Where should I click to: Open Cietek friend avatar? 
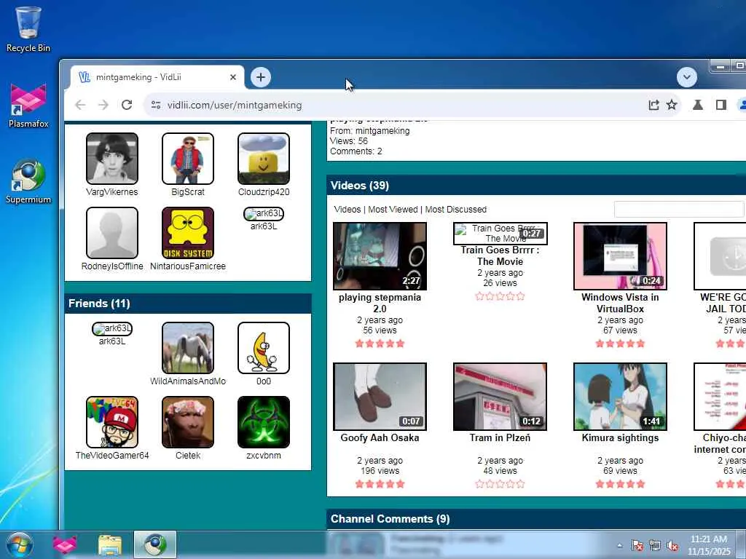187,422
